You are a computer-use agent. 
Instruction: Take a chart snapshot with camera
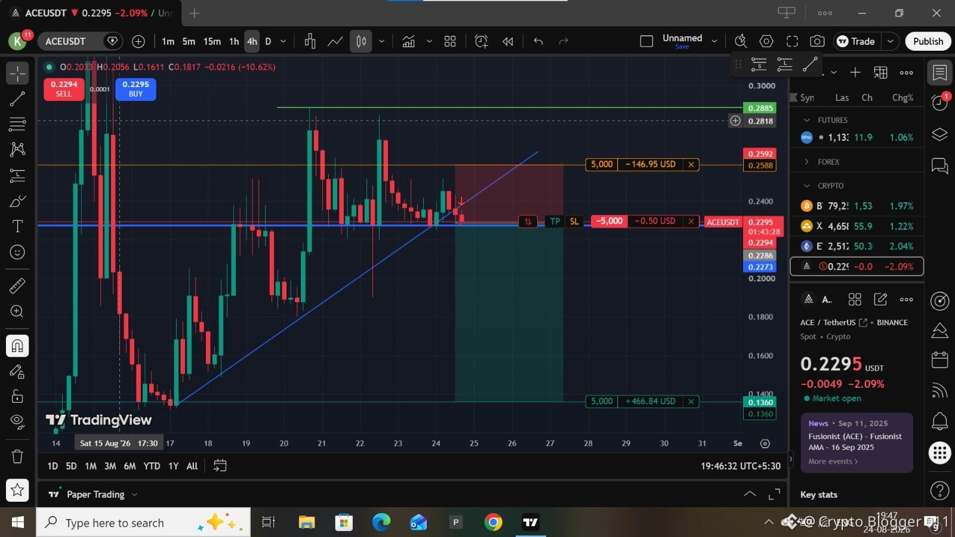coord(817,41)
